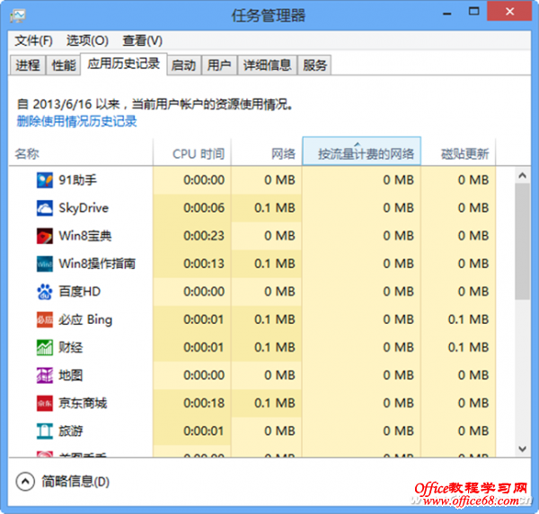539x514 pixels.
Task: Click the scrollbar down arrow
Action: 523,449
